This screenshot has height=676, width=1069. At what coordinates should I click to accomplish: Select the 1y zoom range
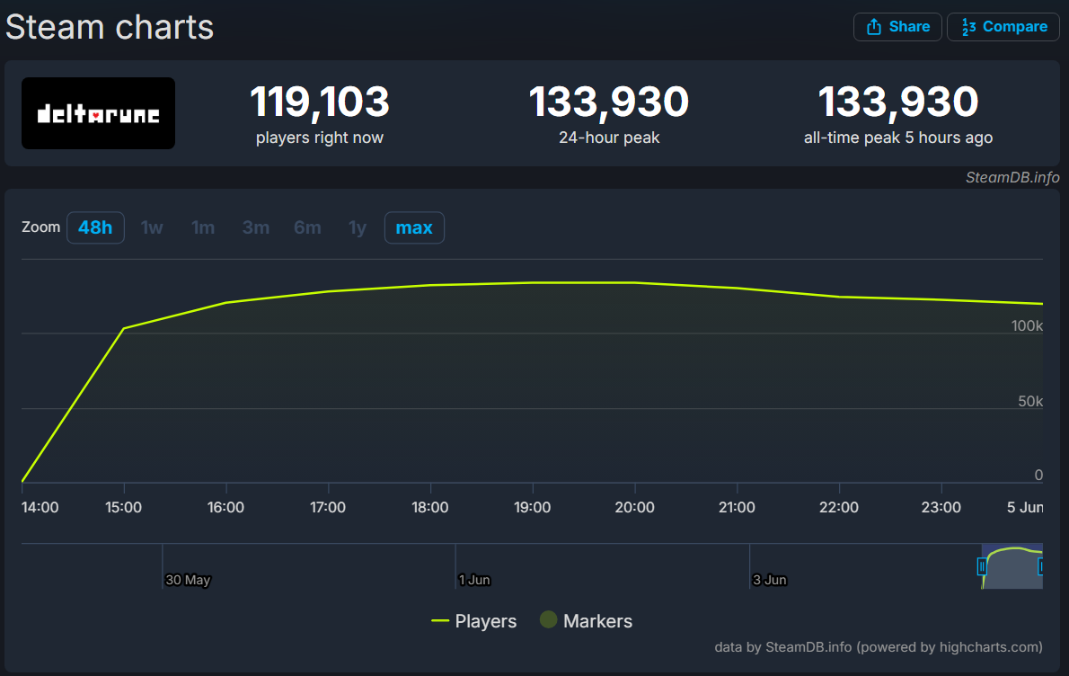click(358, 227)
